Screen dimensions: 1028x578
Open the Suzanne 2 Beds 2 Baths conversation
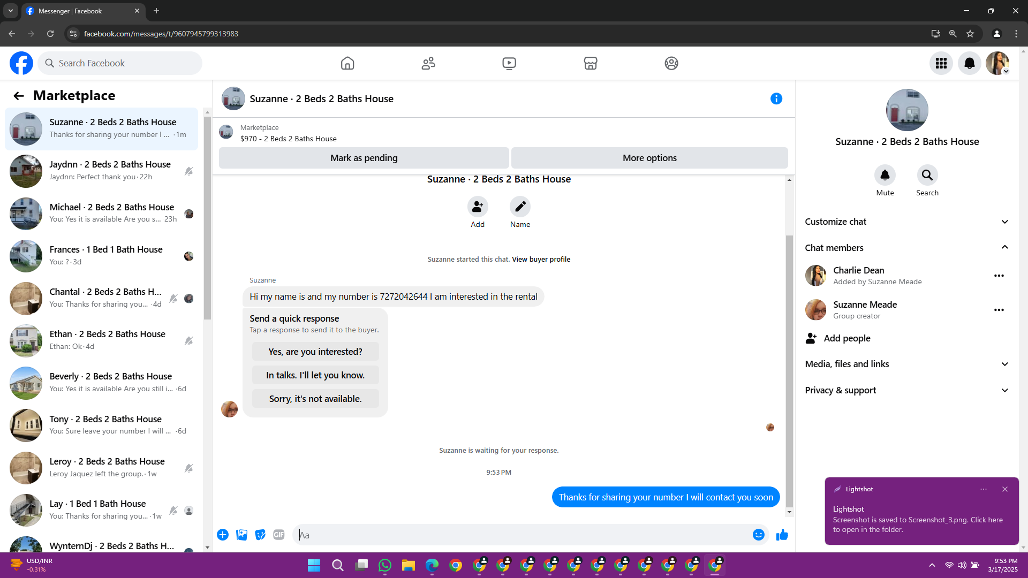(x=102, y=128)
